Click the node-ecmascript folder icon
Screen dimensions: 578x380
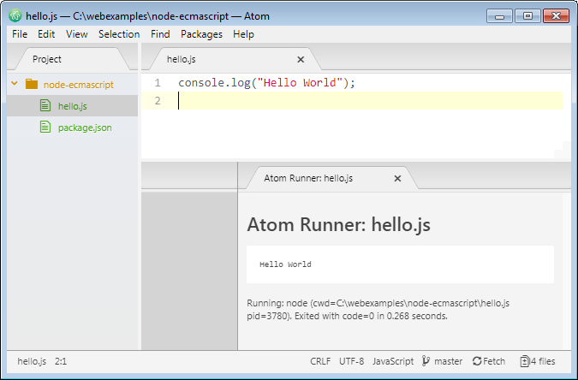click(32, 85)
